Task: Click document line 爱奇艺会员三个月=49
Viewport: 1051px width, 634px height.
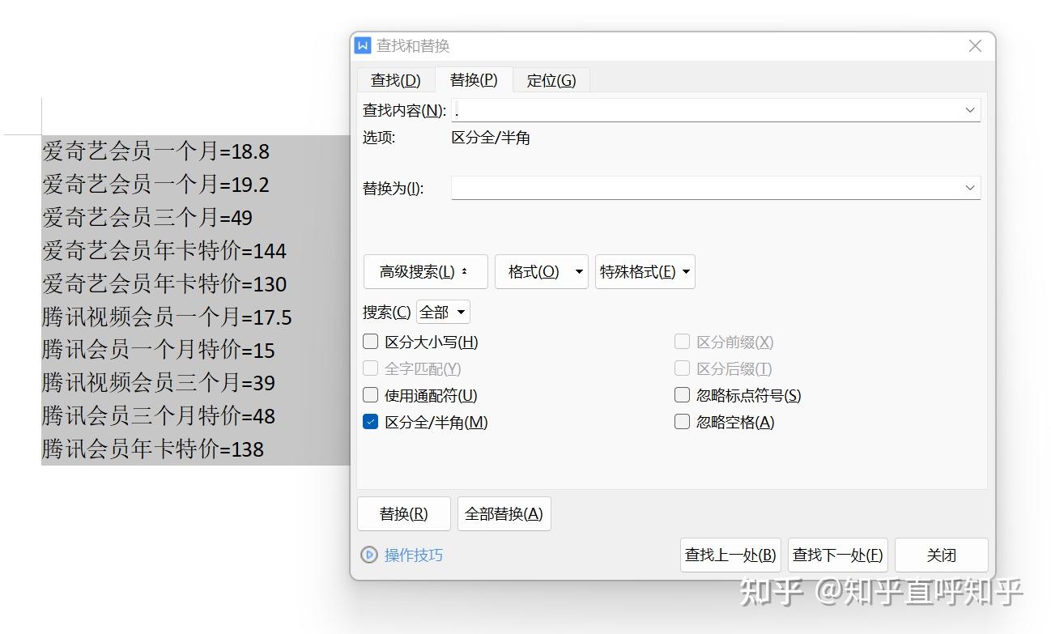Action: [147, 218]
